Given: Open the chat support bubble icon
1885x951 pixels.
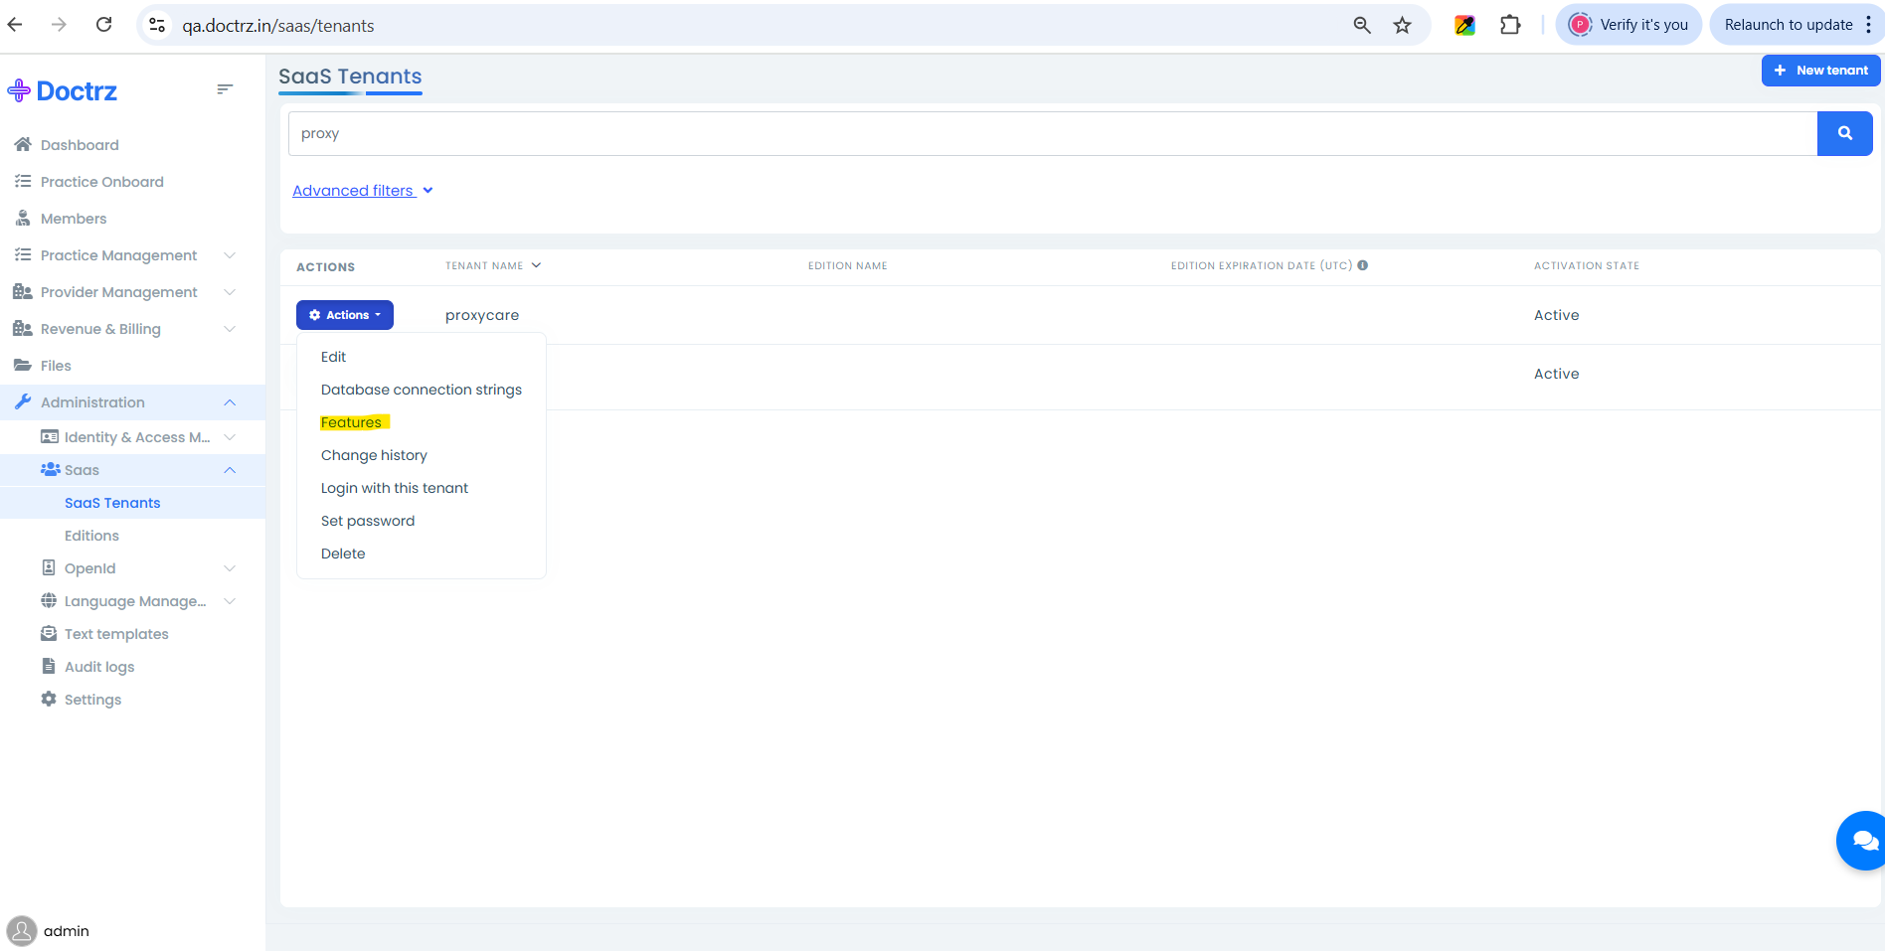Looking at the screenshot, I should tap(1862, 841).
